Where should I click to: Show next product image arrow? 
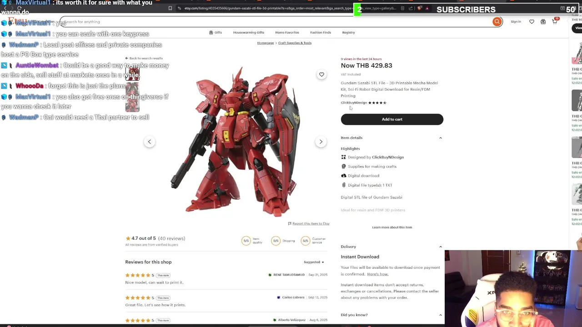[x=321, y=142]
